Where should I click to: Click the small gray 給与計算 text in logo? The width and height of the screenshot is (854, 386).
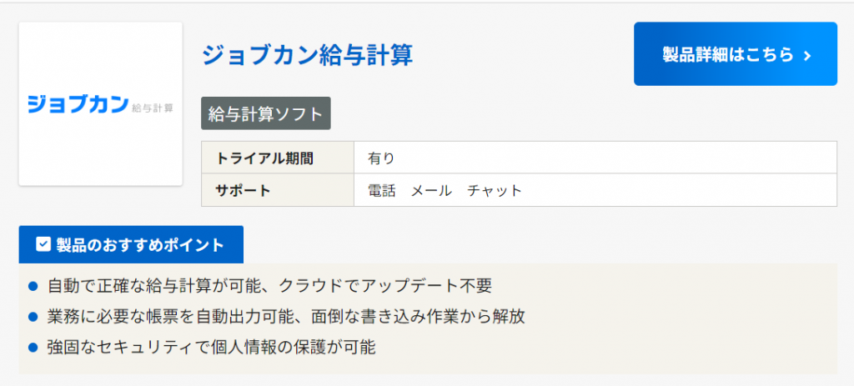(153, 108)
